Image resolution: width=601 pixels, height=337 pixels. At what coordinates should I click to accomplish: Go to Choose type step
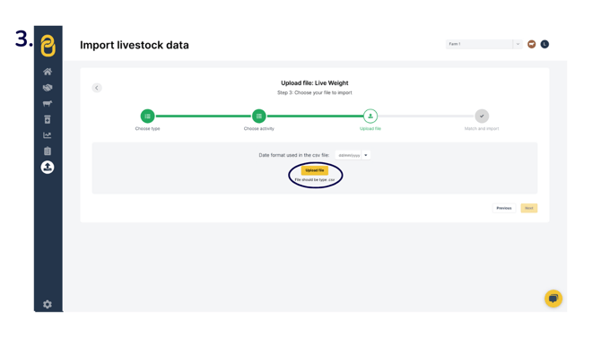(x=148, y=116)
